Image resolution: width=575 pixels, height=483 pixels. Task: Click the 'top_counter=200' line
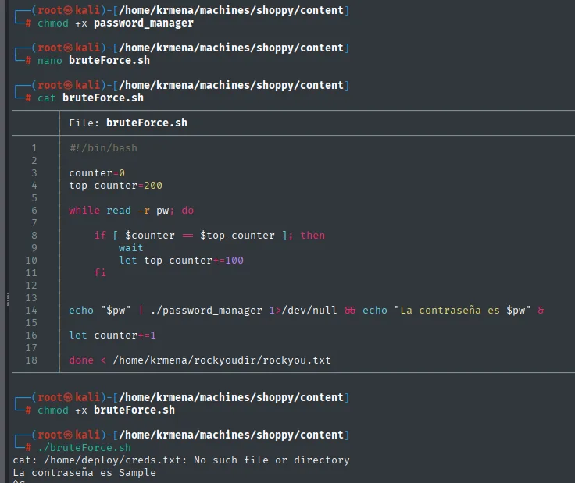pyautogui.click(x=116, y=185)
